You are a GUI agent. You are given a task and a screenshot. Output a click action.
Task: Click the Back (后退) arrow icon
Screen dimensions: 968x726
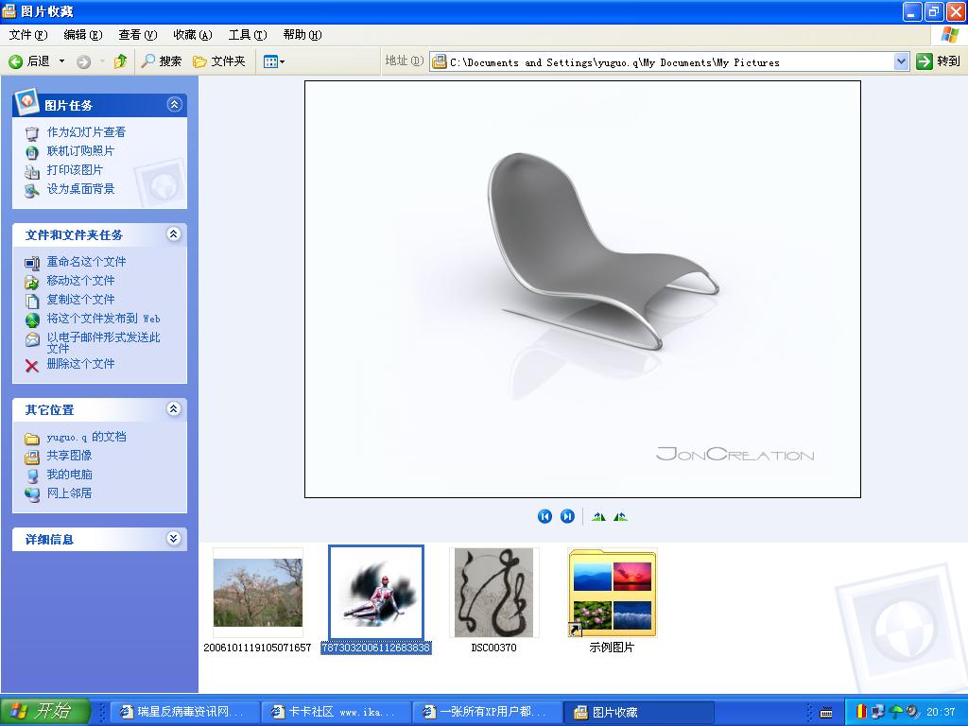15,61
